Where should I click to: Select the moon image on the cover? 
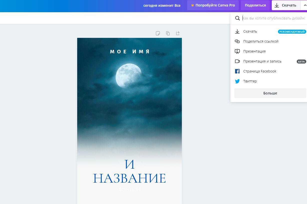pyautogui.click(x=128, y=76)
